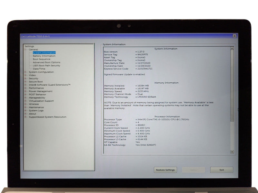
Task: Click Memory Available value 16197 MB
Action: pyautogui.click(x=143, y=89)
